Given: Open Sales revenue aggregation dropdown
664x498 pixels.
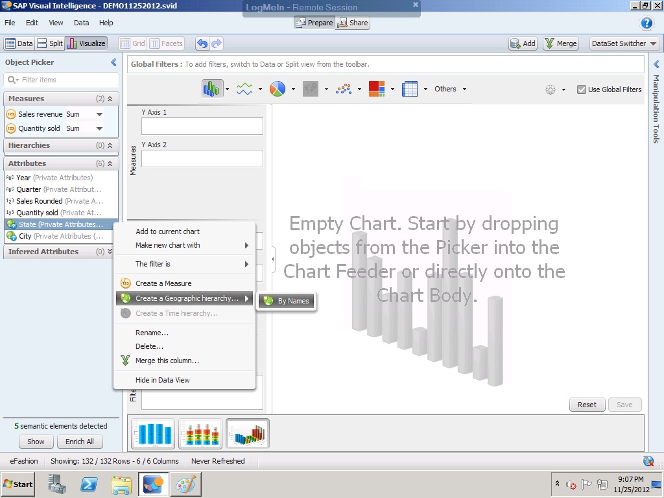Looking at the screenshot, I should tap(99, 114).
